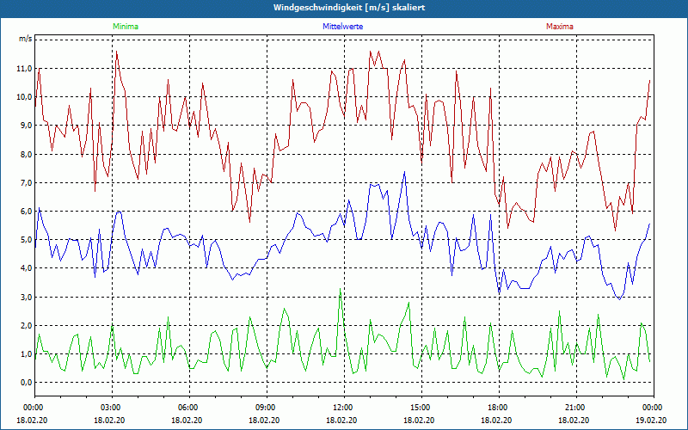Viewport: 688px width, 430px height.
Task: Click the chart title Windgeschwindigkeit [m/s] skaliert
Action: tap(349, 8)
